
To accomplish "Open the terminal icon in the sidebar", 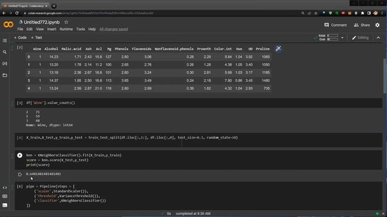I will click(x=5, y=205).
